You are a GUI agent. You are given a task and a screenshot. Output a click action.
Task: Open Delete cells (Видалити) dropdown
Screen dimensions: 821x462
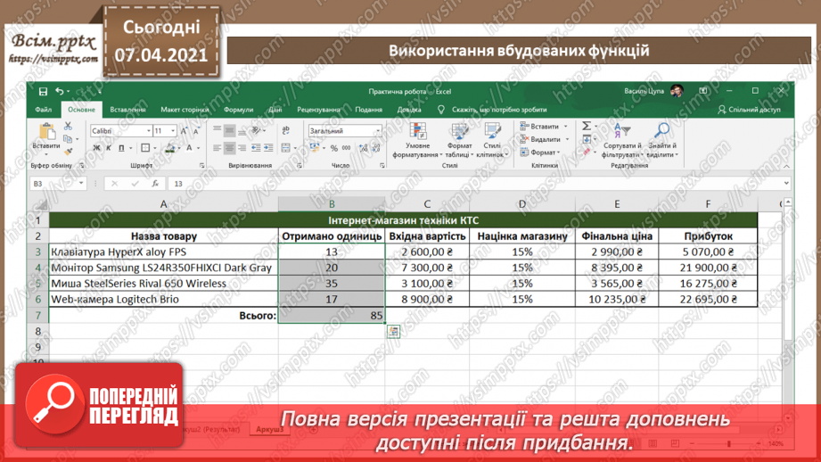pos(545,139)
